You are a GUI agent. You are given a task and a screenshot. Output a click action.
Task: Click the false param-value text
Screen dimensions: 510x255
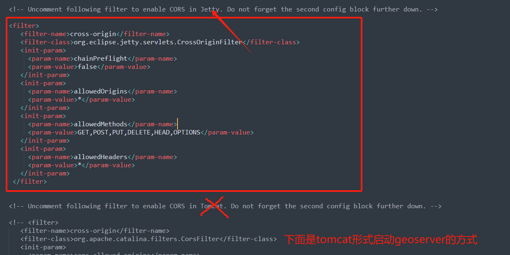click(87, 67)
